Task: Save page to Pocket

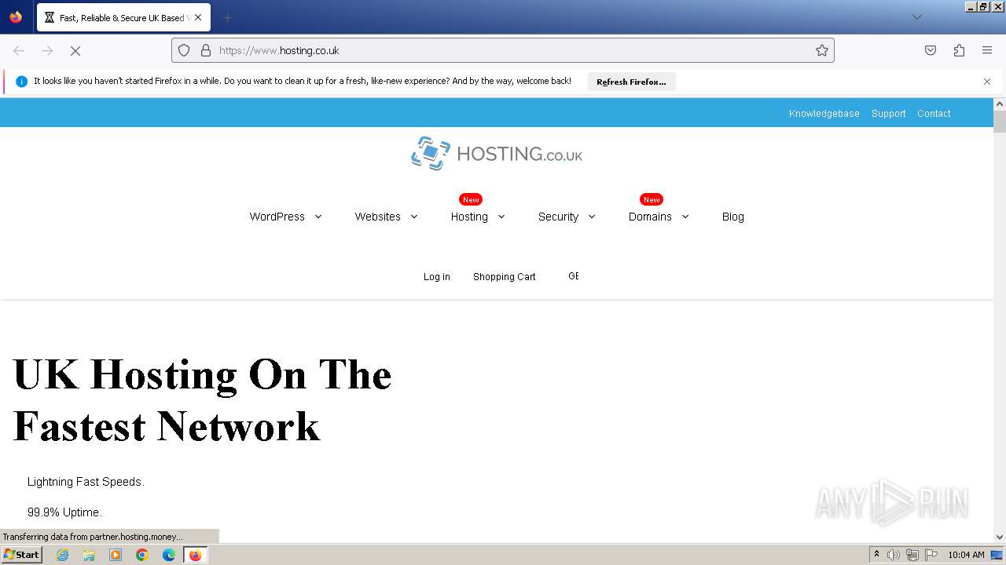Action: pyautogui.click(x=931, y=50)
